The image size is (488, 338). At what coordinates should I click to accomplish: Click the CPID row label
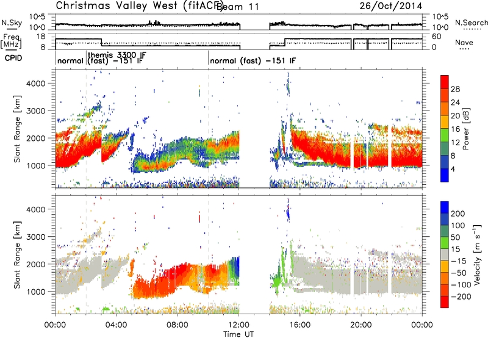[13, 58]
